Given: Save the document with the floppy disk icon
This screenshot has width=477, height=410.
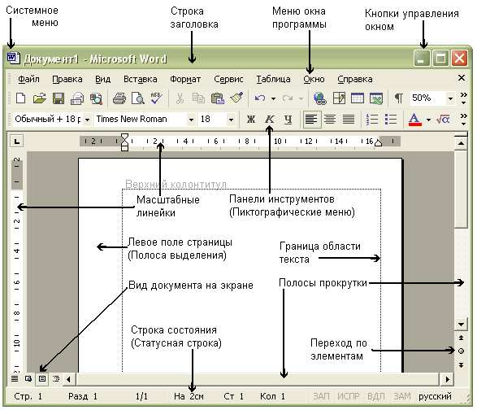Looking at the screenshot, I should 59,98.
